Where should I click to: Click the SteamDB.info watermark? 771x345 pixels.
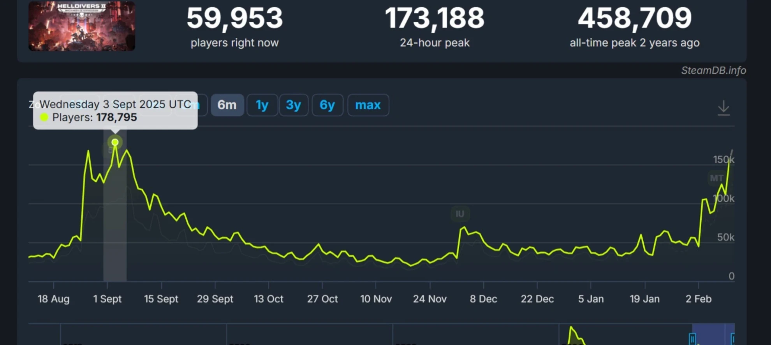point(713,70)
